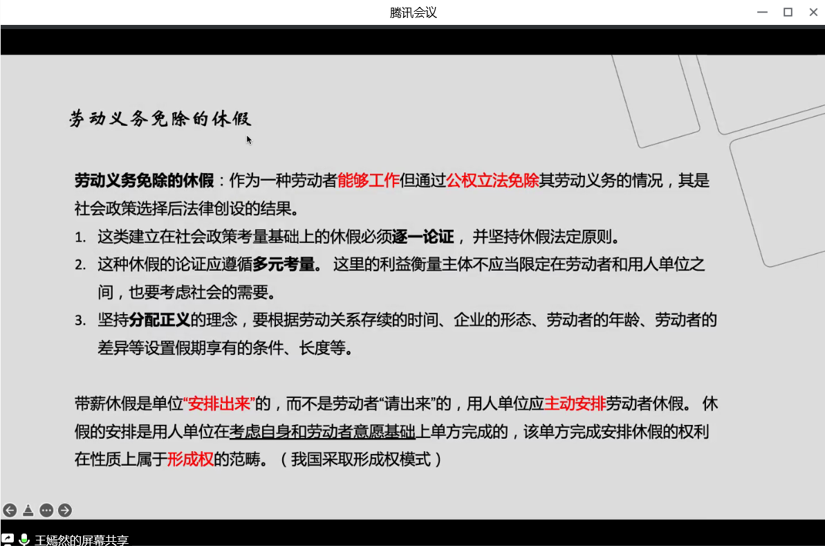The width and height of the screenshot is (825, 546).
Task: Click the bold term 逐一论证
Action: coord(423,237)
